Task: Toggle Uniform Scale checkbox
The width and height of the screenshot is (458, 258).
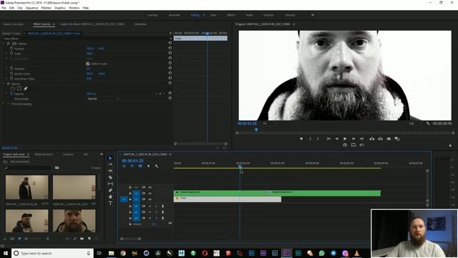Action: [x=87, y=64]
